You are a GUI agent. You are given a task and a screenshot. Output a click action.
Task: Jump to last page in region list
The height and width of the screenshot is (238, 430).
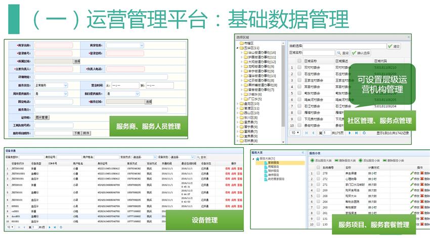pyautogui.click(x=357, y=133)
